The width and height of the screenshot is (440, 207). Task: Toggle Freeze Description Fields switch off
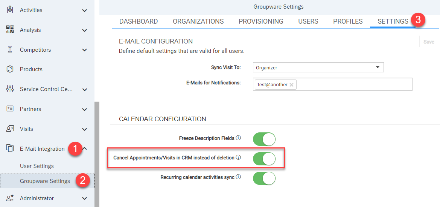(x=264, y=139)
